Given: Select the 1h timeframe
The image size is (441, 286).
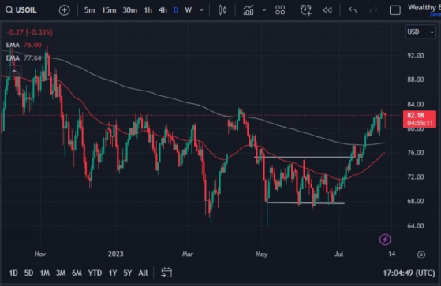Looking at the screenshot, I should click(x=148, y=10).
